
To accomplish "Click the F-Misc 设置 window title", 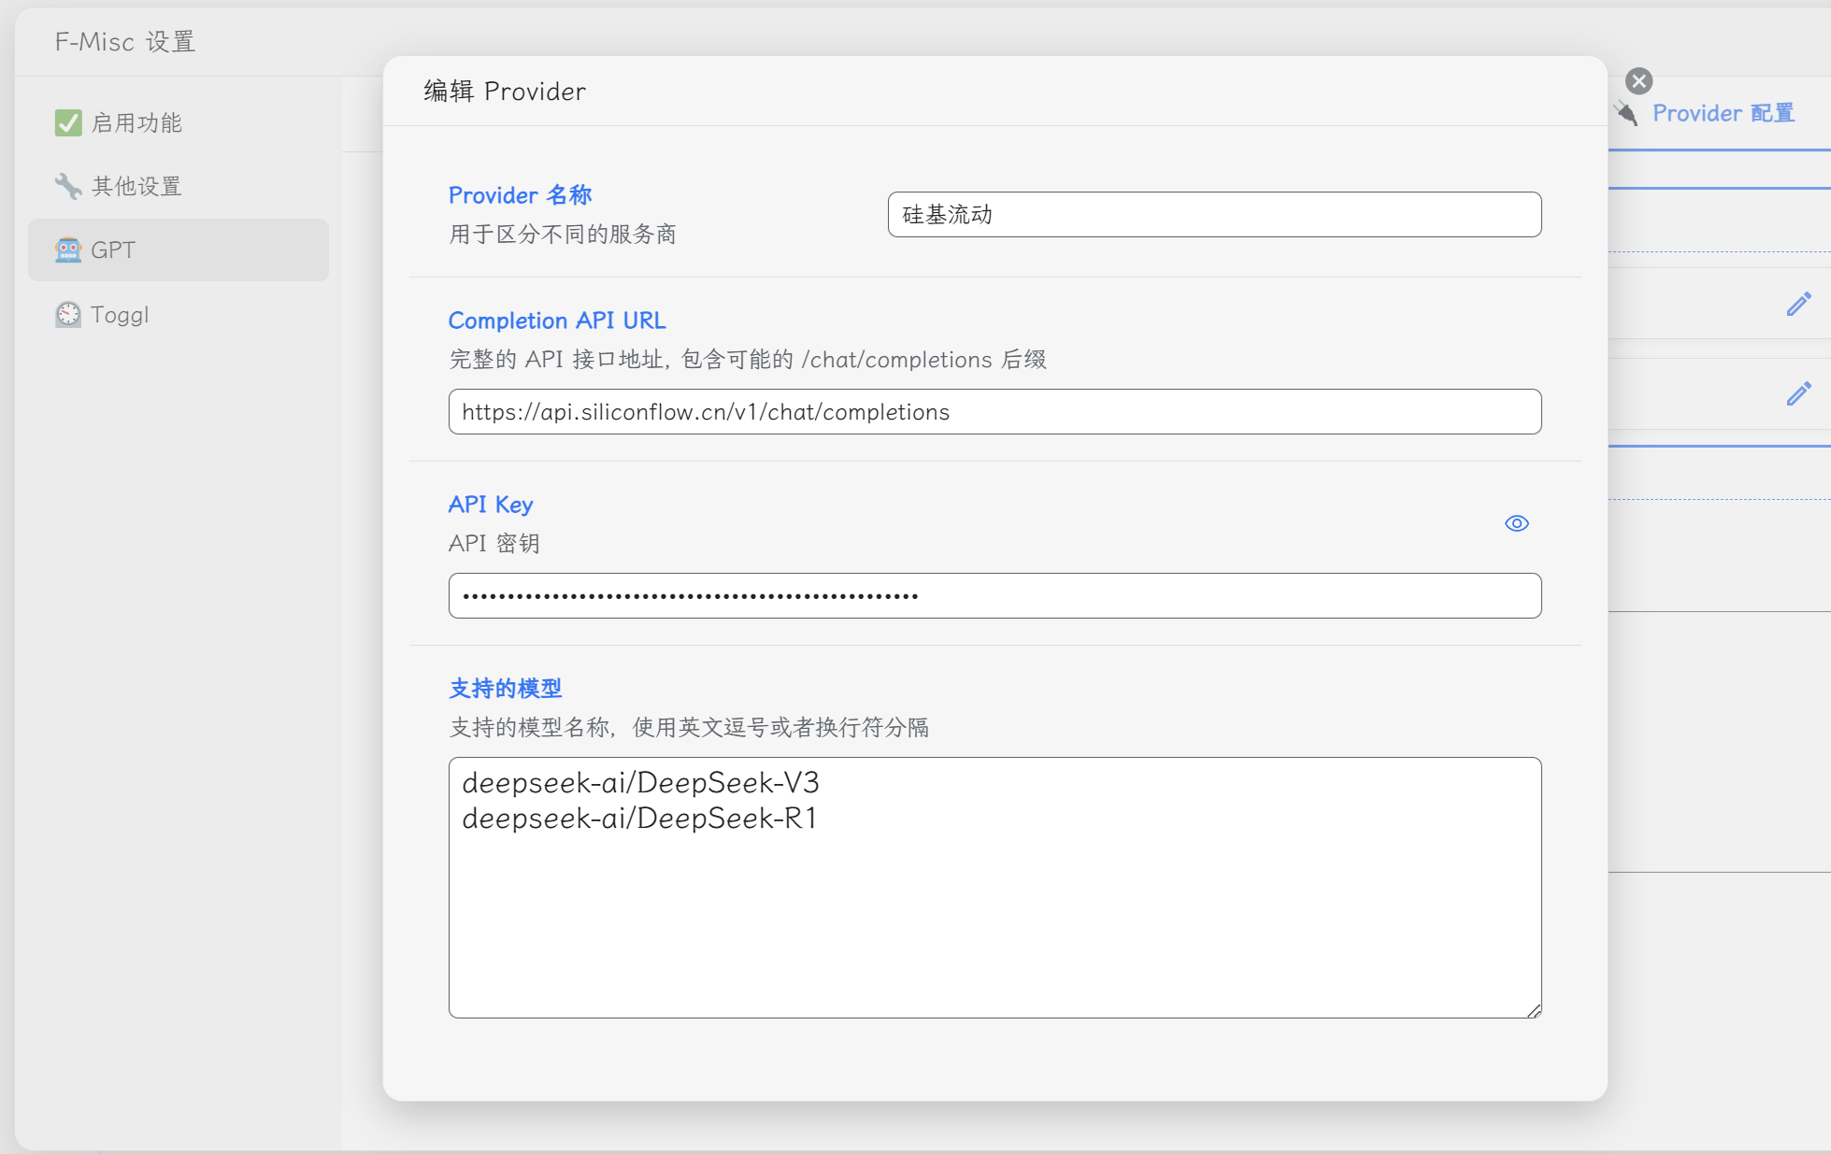I will (125, 42).
